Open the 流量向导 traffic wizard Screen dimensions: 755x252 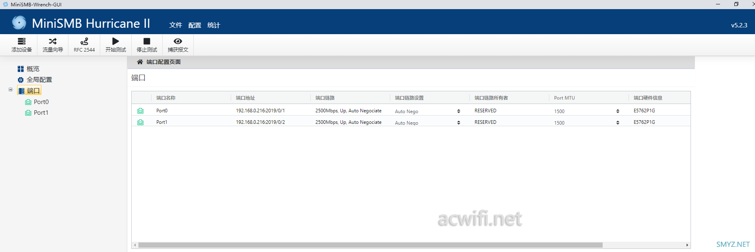[x=53, y=45]
